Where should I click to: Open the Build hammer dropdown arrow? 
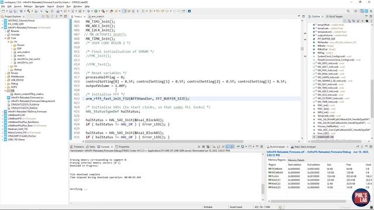(x=32, y=11)
